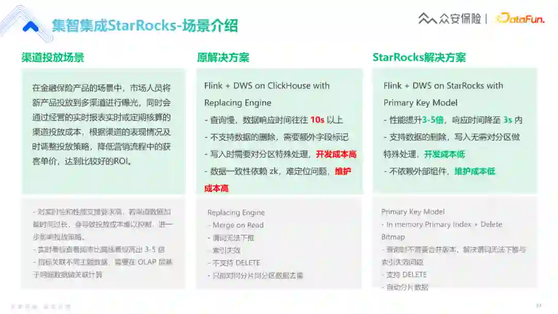Image resolution: width=558 pixels, height=314 pixels.
Task: Click the bullet 索引失效
Action: pos(224,250)
